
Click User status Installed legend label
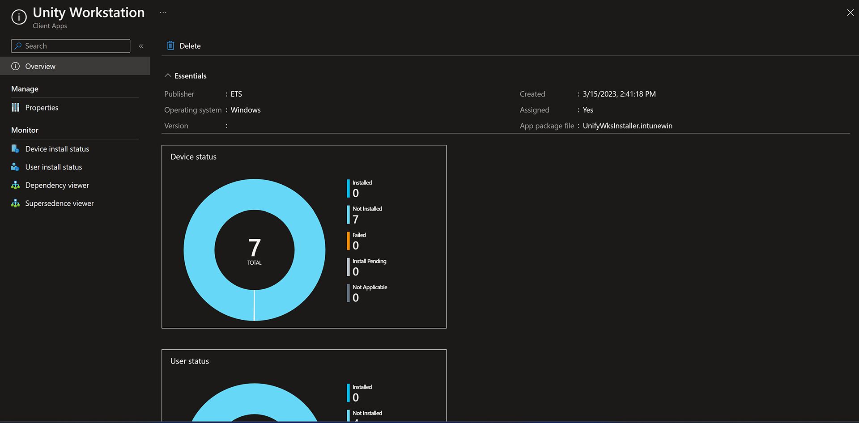[x=362, y=387]
